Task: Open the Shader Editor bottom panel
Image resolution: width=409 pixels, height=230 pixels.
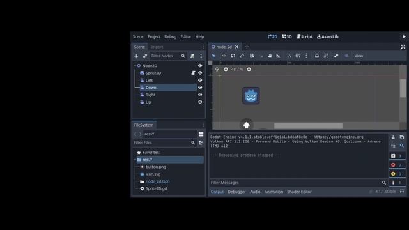Action: 300,192
